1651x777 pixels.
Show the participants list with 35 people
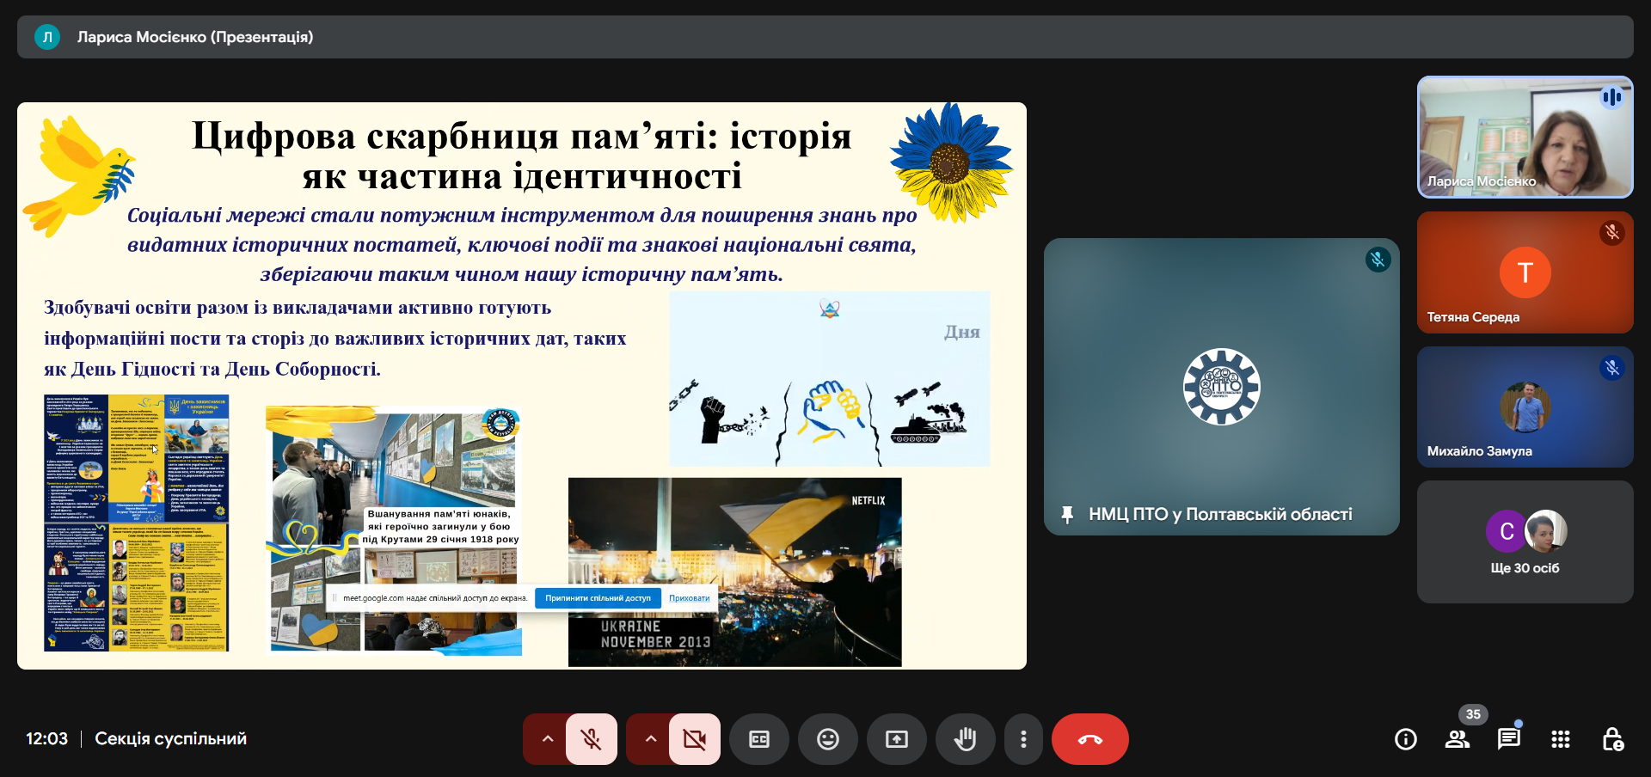pyautogui.click(x=1458, y=739)
